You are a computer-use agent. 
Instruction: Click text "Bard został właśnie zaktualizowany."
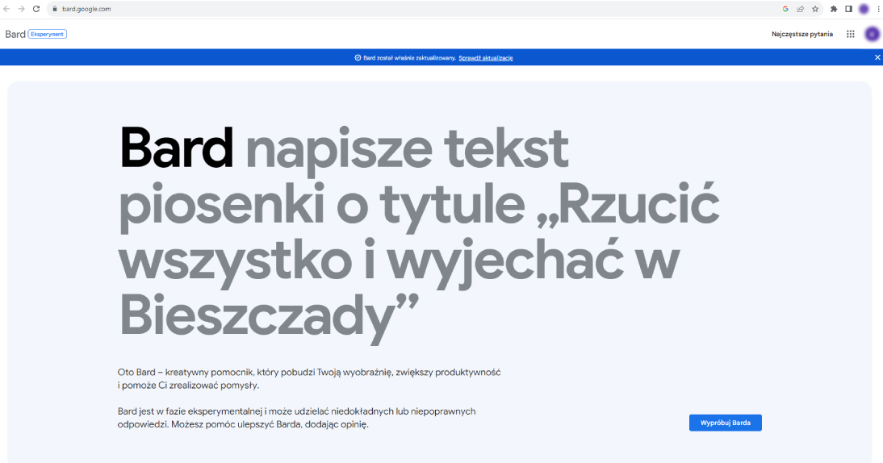click(409, 58)
